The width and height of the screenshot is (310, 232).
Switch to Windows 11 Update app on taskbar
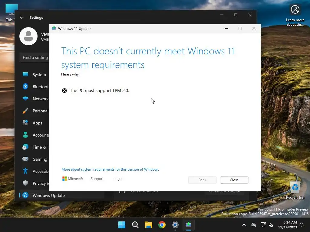pos(189,225)
